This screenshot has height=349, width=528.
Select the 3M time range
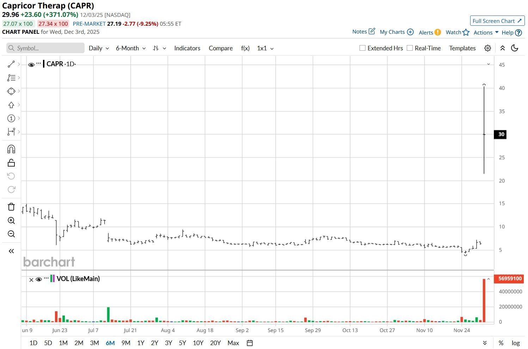coord(94,343)
